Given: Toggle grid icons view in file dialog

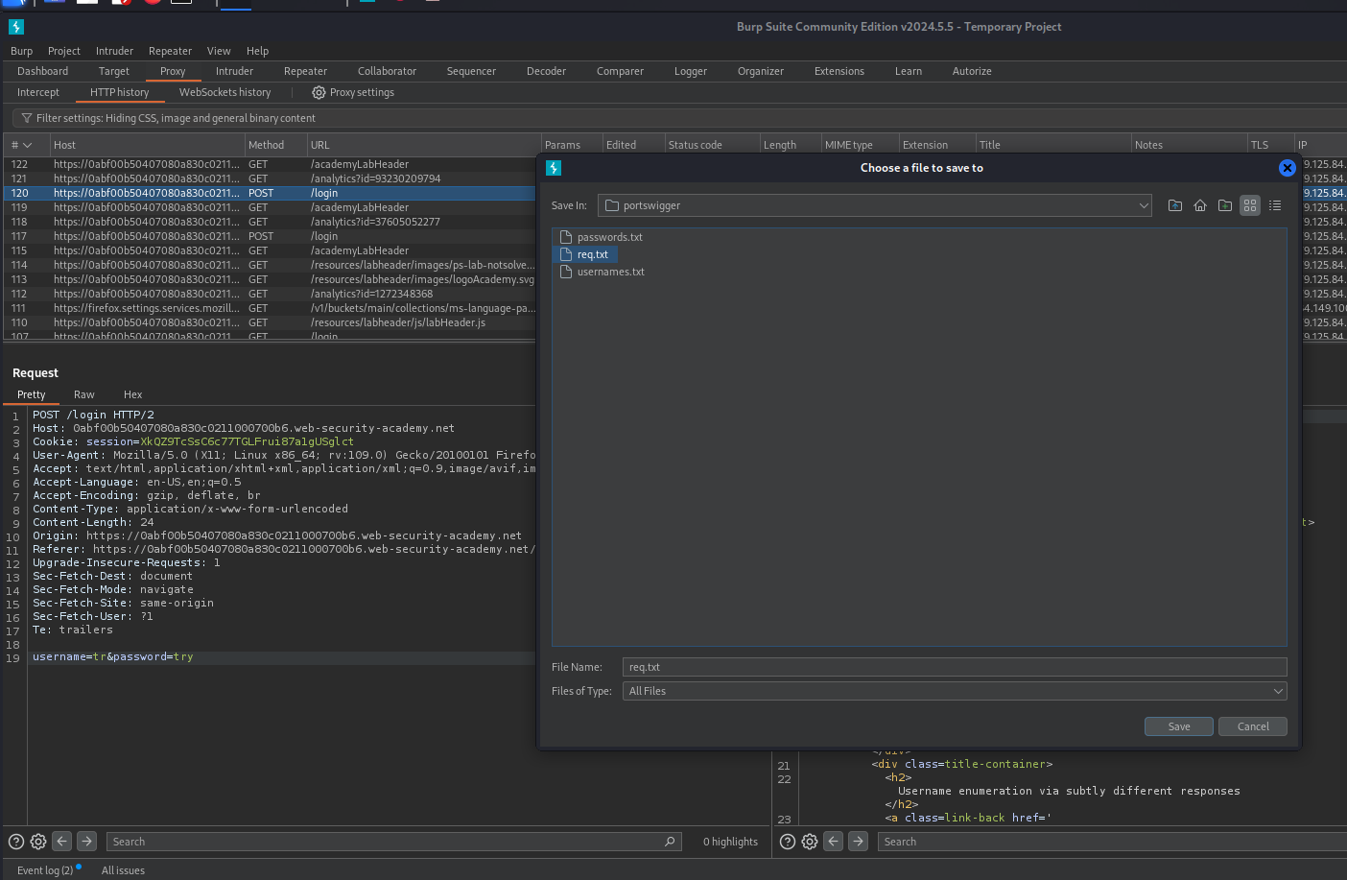Looking at the screenshot, I should (1250, 205).
